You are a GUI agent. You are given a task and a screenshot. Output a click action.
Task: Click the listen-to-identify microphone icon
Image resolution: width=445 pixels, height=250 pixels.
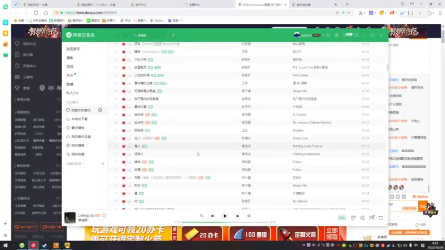173,35
